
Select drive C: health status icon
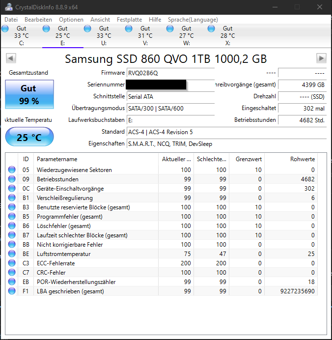5,28
